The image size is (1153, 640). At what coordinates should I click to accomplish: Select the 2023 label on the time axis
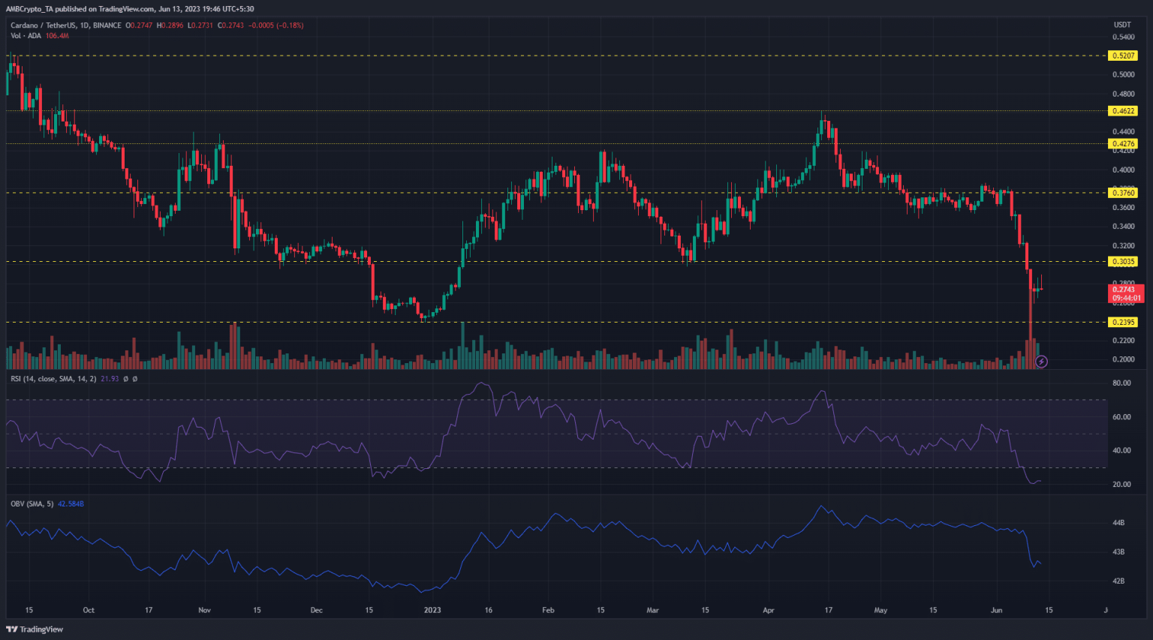coord(432,611)
